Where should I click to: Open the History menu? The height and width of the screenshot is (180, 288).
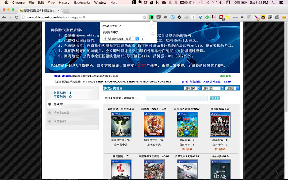(64, 3)
